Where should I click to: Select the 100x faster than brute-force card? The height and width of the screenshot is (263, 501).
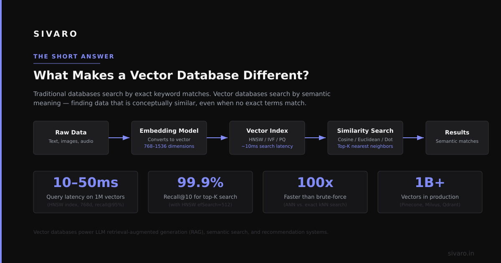[x=315, y=192]
